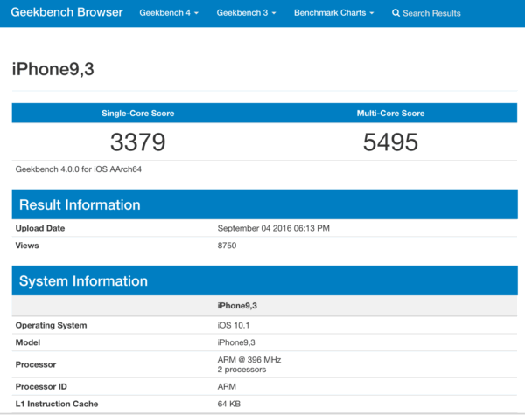Image resolution: width=525 pixels, height=415 pixels.
Task: Click the ARM @ 396 MHz processor value
Action: [249, 359]
